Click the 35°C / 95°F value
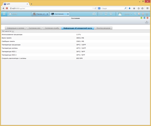This screenshot has width=151, height=126. (x=81, y=55)
